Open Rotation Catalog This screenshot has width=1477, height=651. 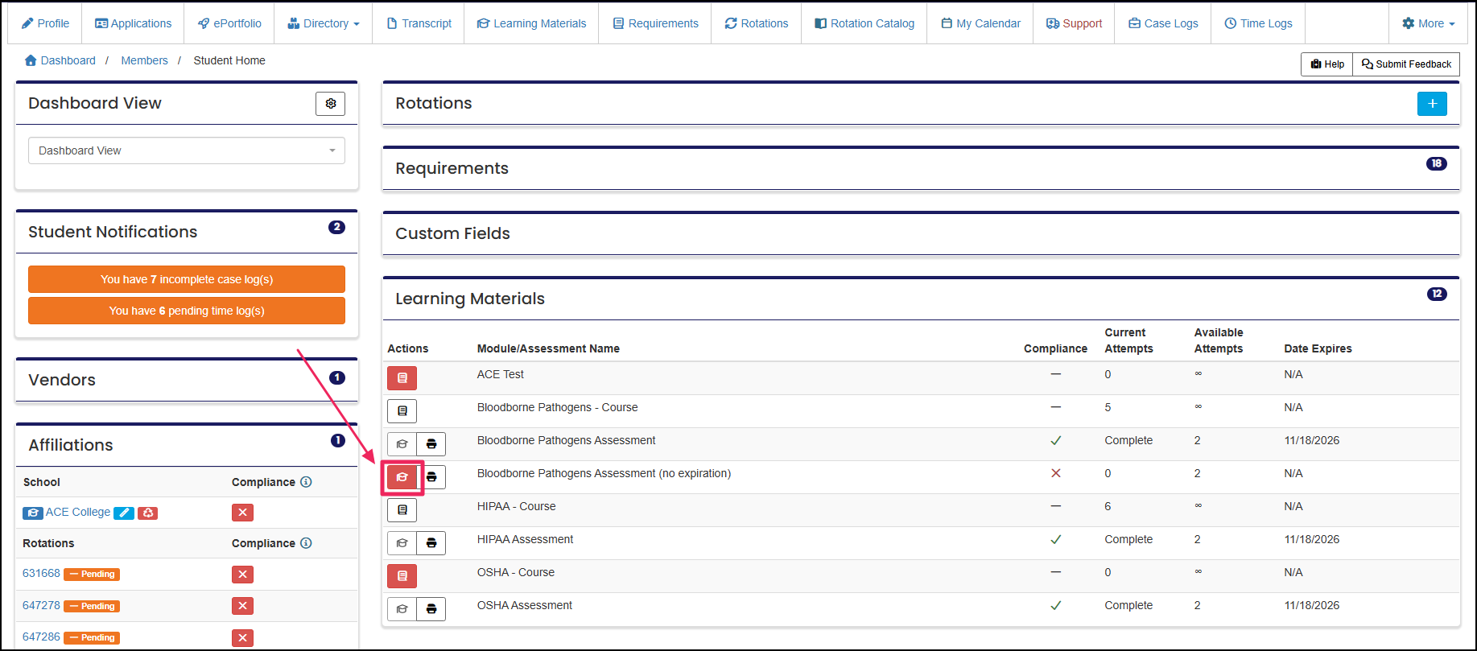[x=864, y=23]
